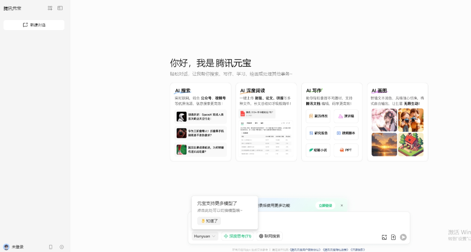
Task: Click the 腾讯元宝 logo text
Action: pos(13,9)
